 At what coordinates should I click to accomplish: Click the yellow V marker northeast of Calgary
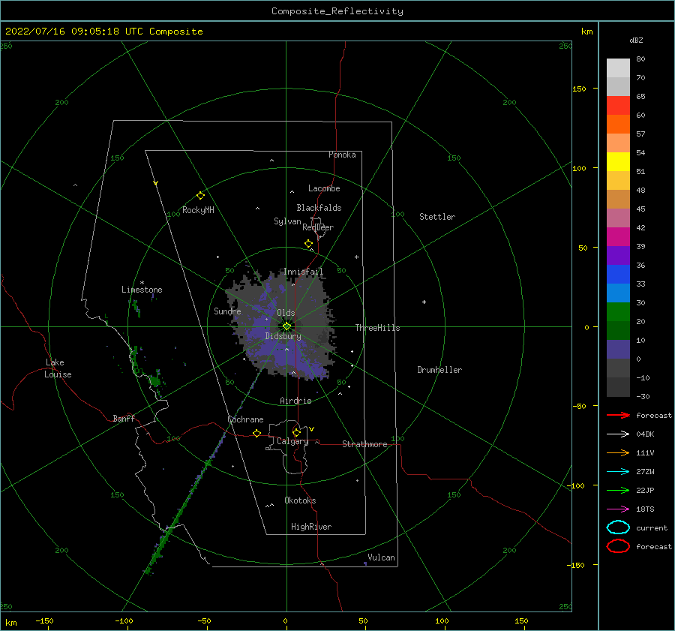coord(312,429)
